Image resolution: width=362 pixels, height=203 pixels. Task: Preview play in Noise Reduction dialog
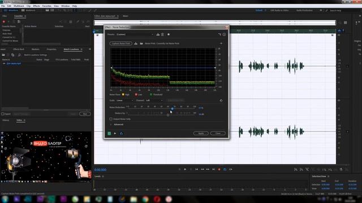(115, 133)
